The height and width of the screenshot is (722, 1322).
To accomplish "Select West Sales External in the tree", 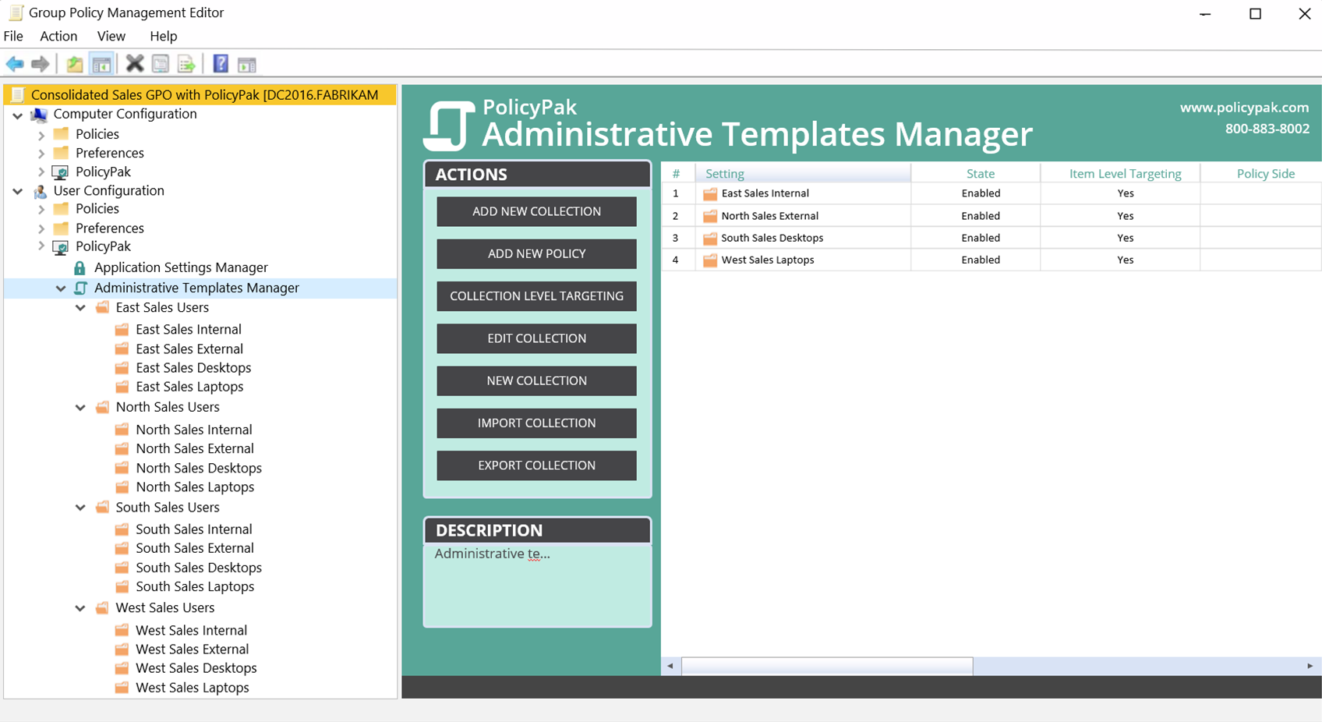I will point(192,649).
